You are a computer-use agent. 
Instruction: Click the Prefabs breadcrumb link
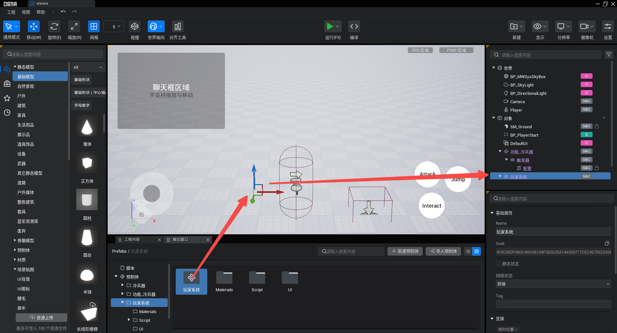119,251
